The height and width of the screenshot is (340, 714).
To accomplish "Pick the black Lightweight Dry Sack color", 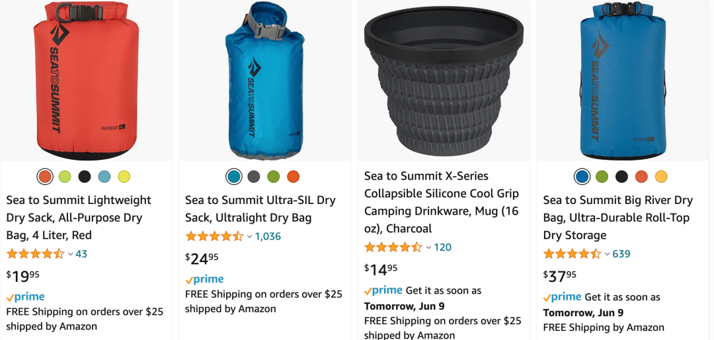I will point(85,176).
